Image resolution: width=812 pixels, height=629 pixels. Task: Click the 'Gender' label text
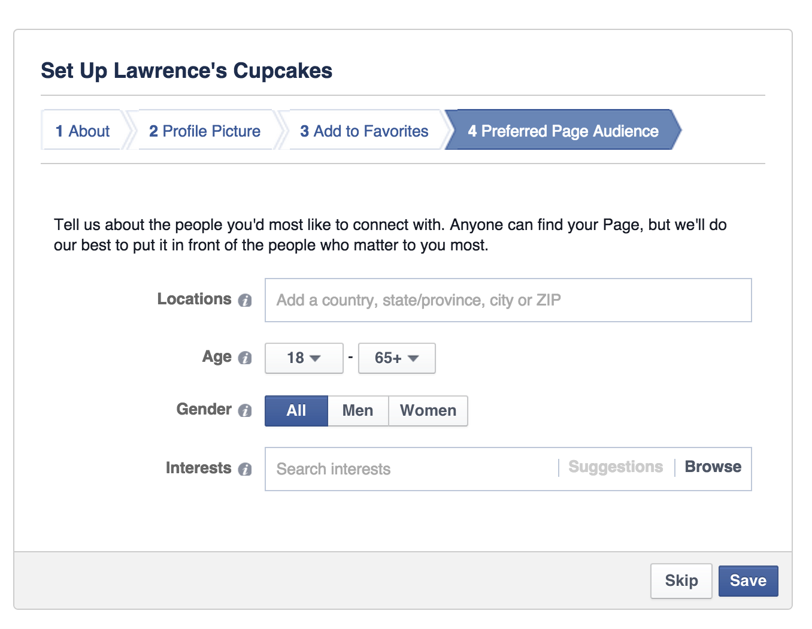click(x=204, y=409)
